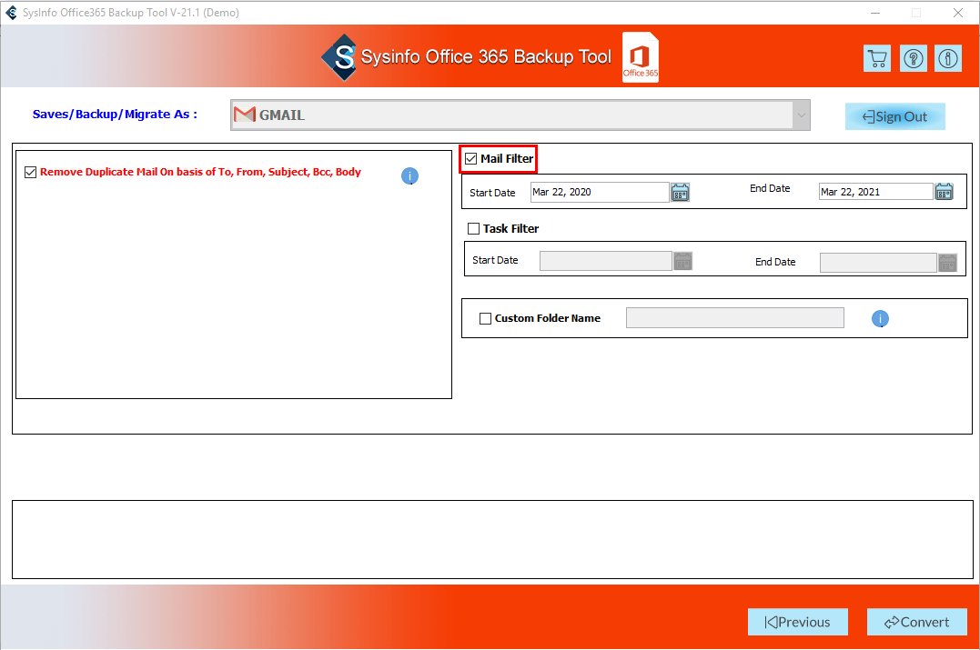
Task: Show info about Custom Folder Name option
Action: click(x=880, y=319)
